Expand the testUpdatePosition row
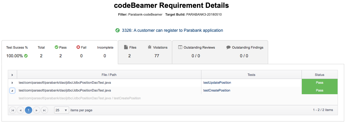The height and width of the screenshot is (123, 346). (x=12, y=83)
